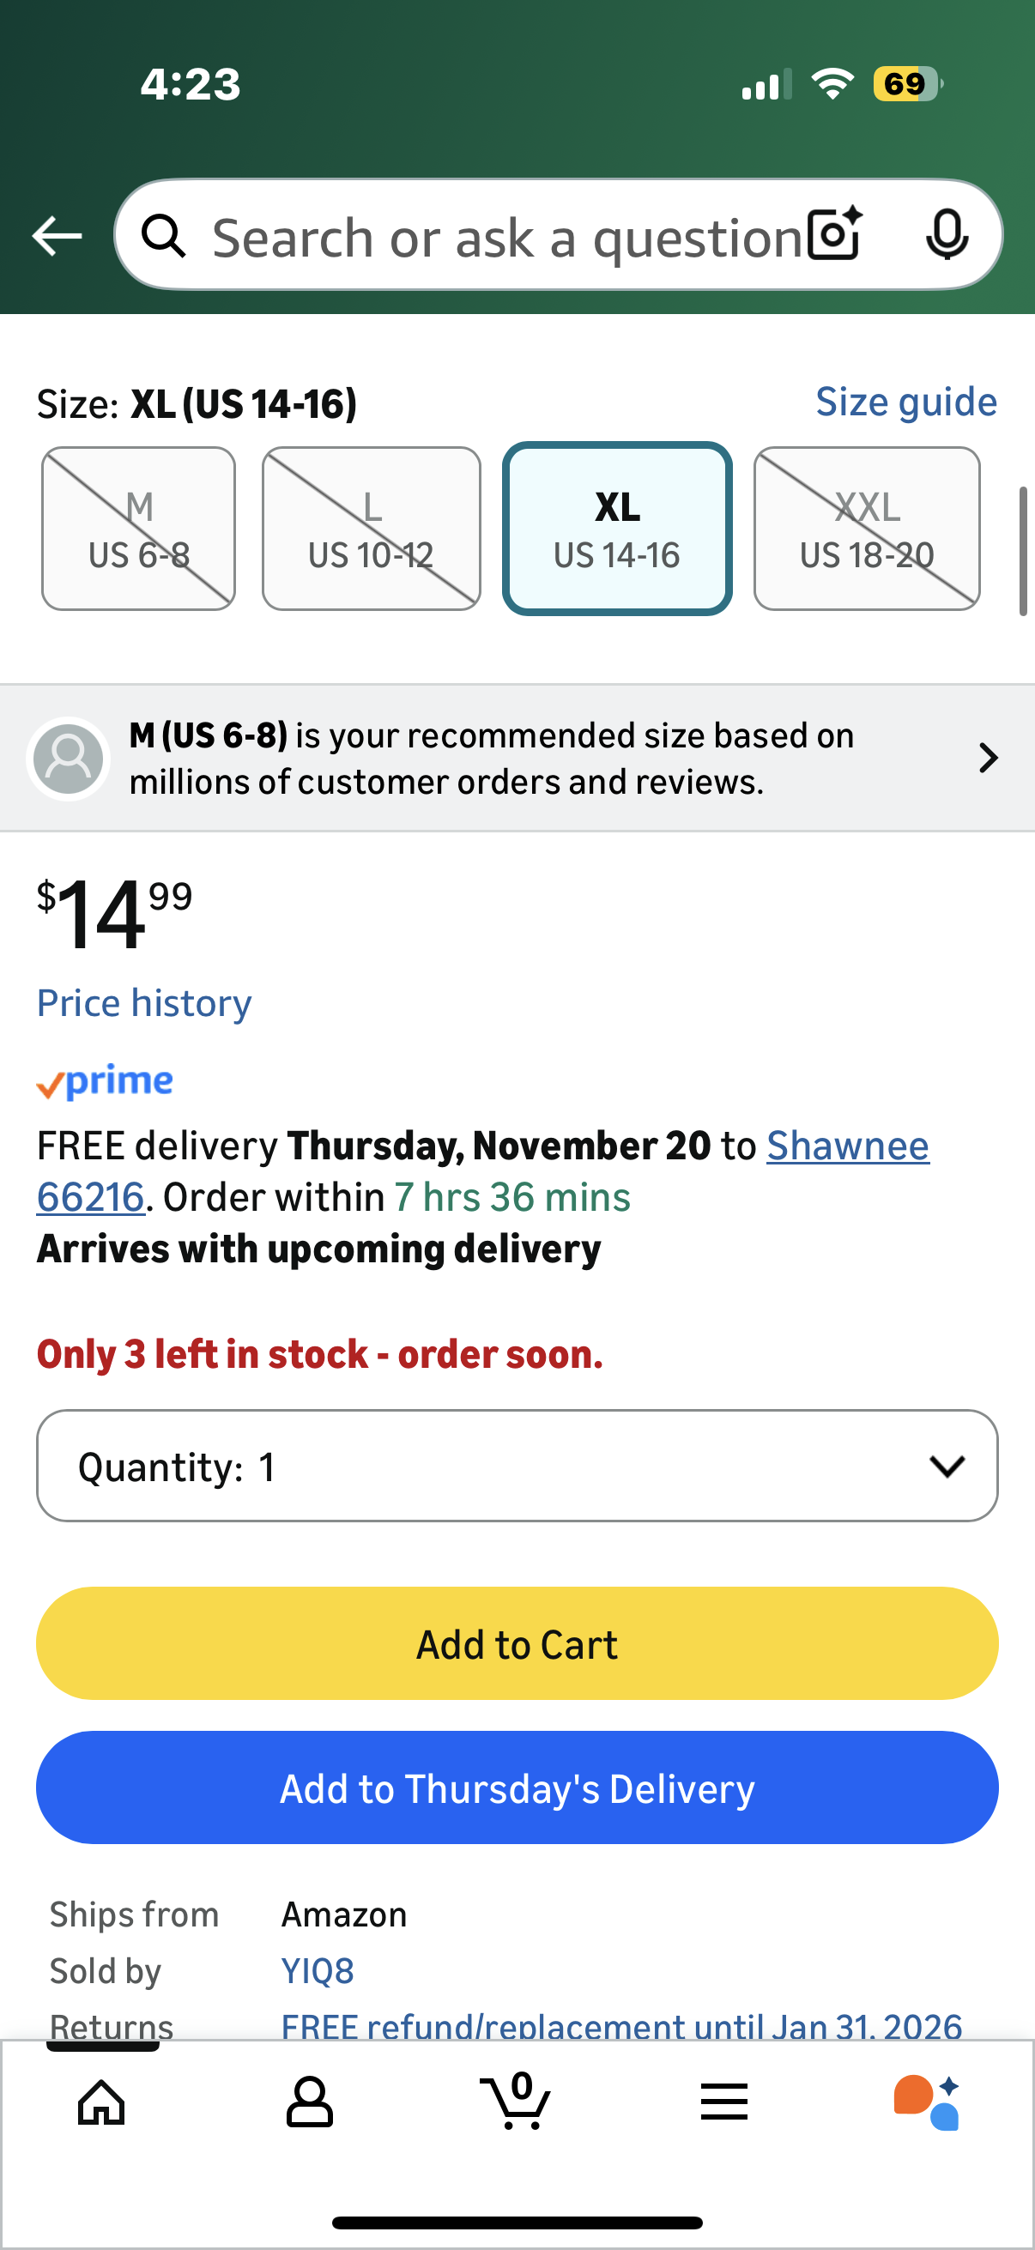Screen dimensions: 1035x2250
Task: Select size XL US 14-16
Action: point(617,529)
